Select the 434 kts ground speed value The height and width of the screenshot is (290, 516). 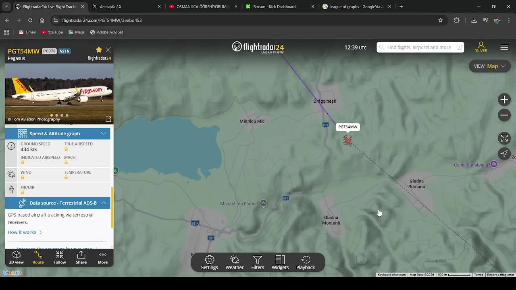click(29, 149)
